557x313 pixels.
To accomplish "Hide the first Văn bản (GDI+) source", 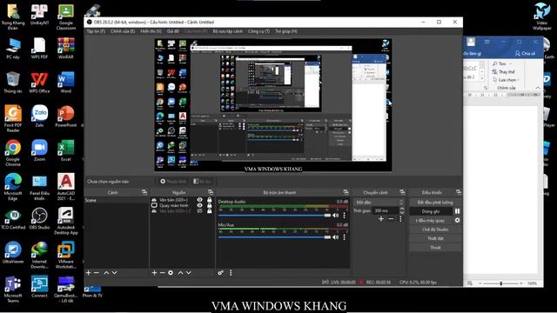I will [200, 200].
